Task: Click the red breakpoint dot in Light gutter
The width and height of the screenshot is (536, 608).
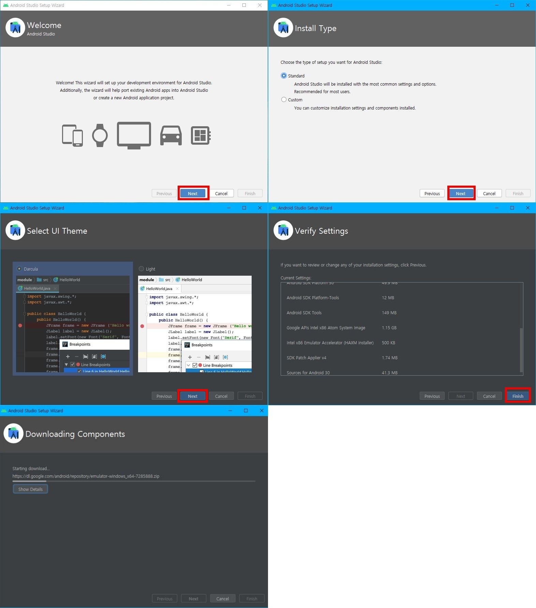Action: click(142, 326)
